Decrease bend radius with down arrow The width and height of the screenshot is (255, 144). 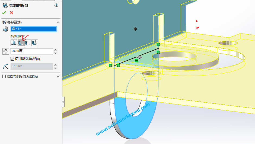click(x=56, y=68)
